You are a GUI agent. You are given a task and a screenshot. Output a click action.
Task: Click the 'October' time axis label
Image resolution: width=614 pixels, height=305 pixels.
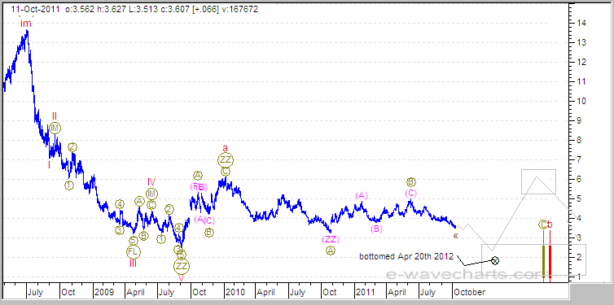point(470,292)
